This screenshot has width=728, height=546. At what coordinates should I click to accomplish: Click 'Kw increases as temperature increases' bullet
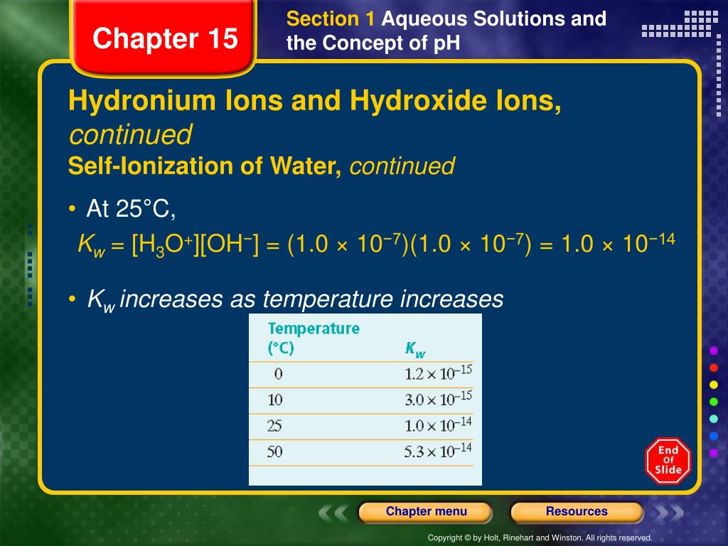pyautogui.click(x=295, y=299)
